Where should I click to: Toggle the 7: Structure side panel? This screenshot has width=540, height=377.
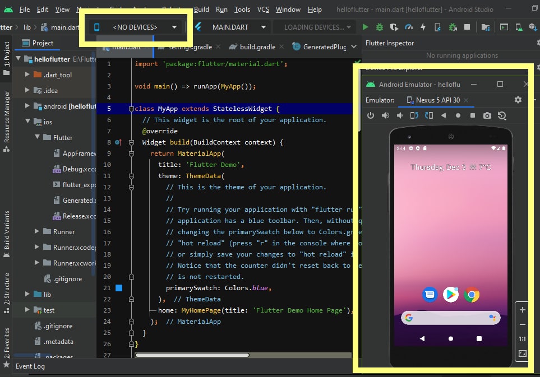click(x=6, y=293)
